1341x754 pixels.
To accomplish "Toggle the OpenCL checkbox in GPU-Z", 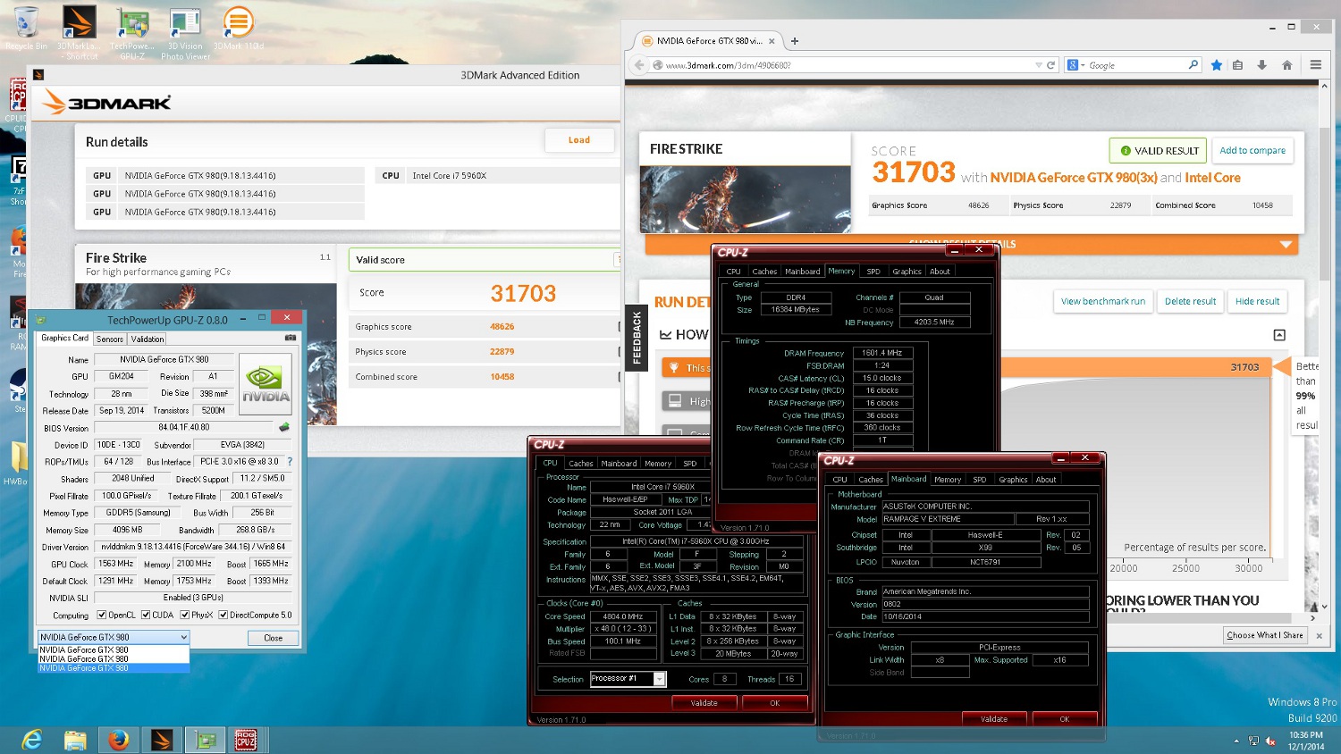I will [x=102, y=615].
